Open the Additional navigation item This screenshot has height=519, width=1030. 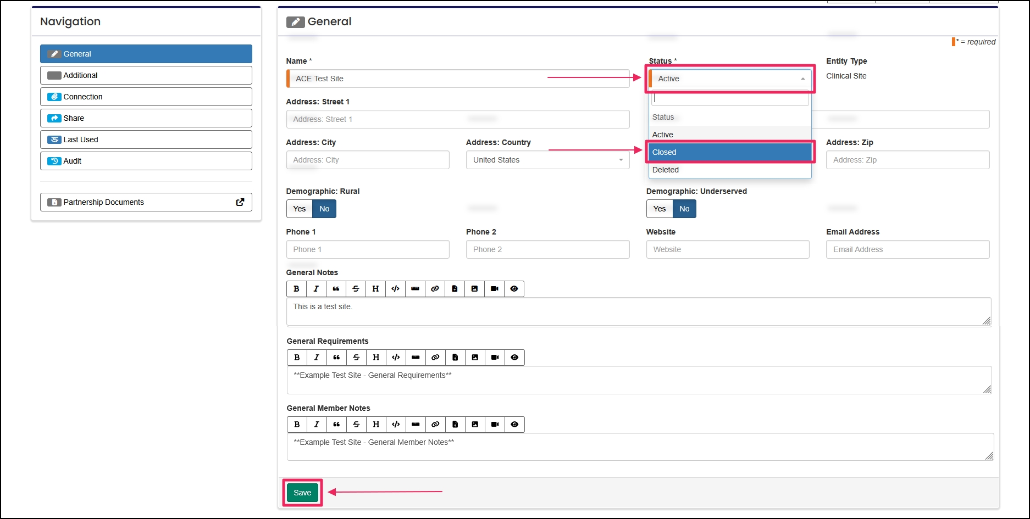[x=146, y=75]
